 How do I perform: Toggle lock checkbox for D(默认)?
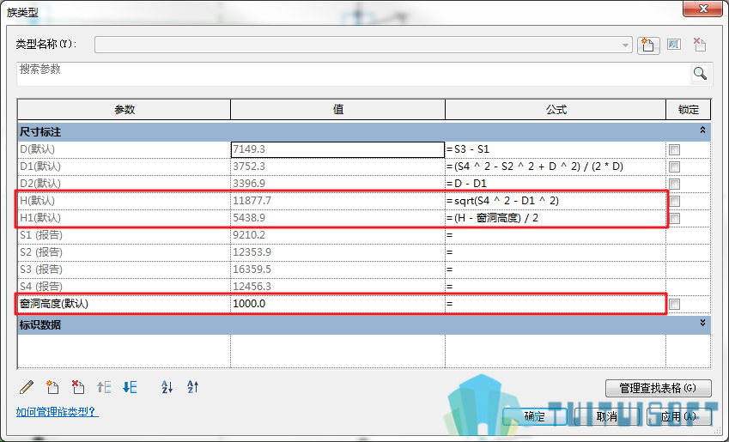click(x=675, y=149)
